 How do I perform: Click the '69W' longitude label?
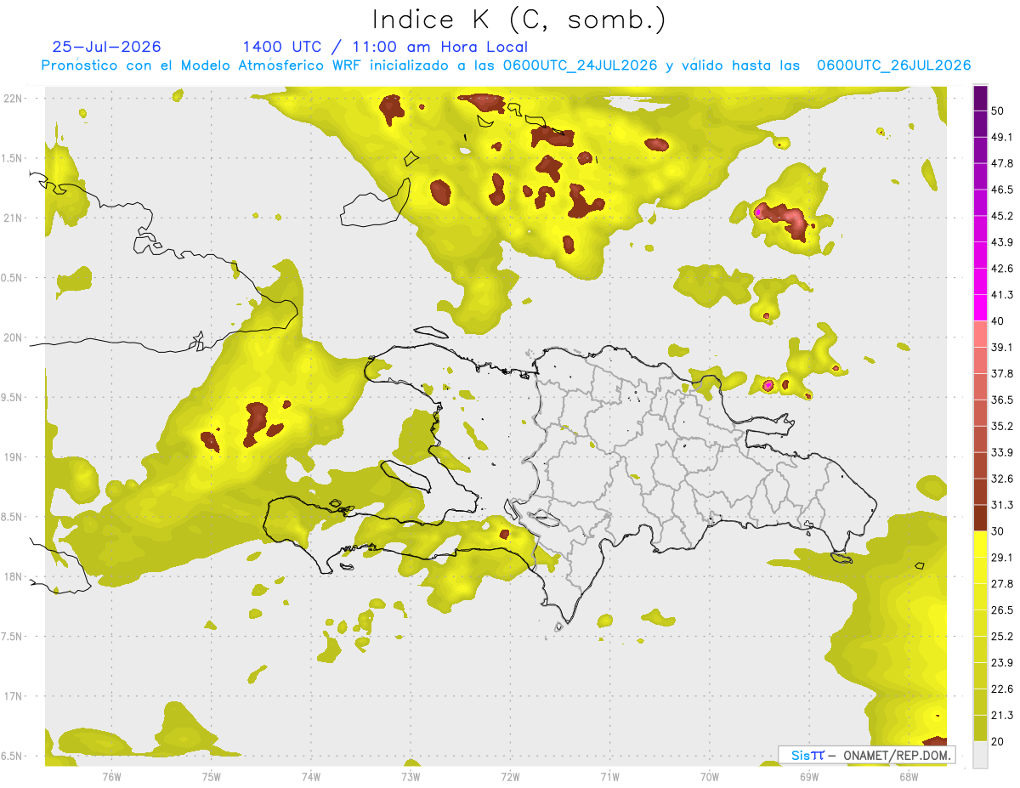tap(809, 776)
